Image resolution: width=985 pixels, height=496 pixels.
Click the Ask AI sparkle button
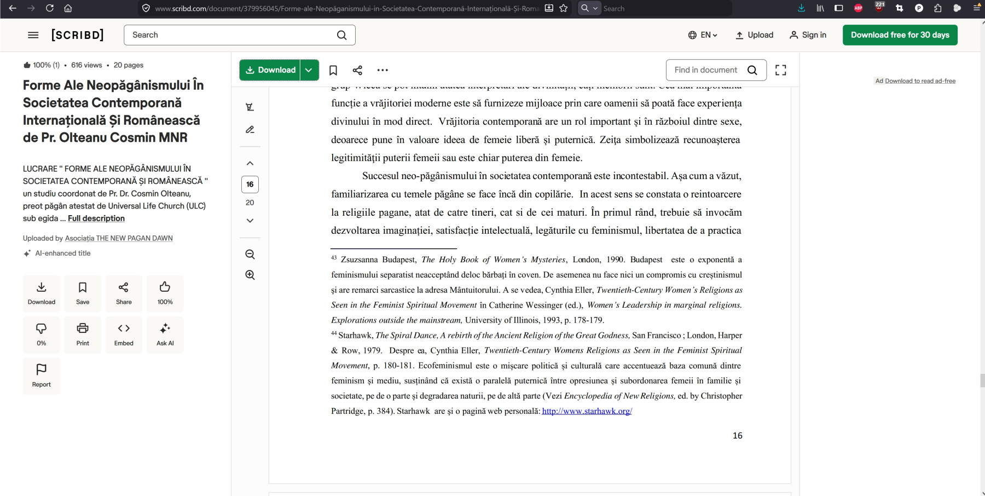[165, 334]
